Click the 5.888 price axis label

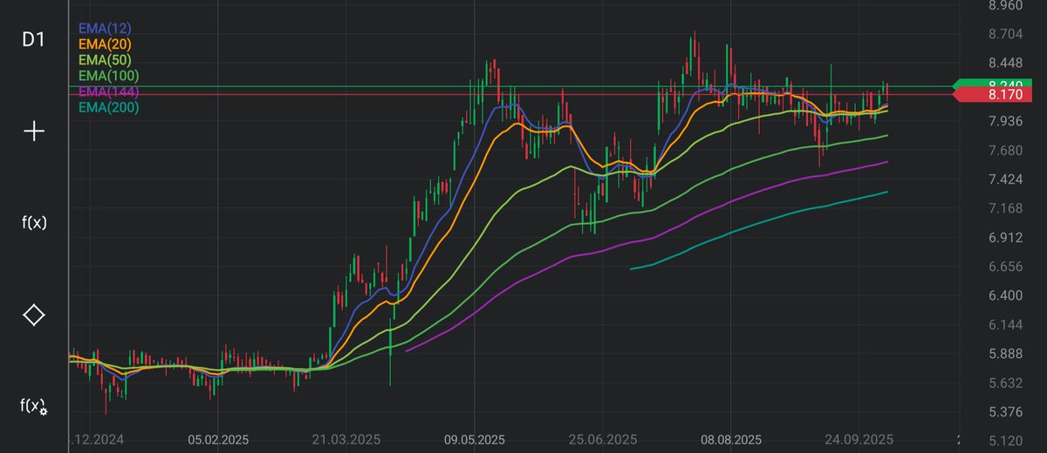click(x=1005, y=354)
